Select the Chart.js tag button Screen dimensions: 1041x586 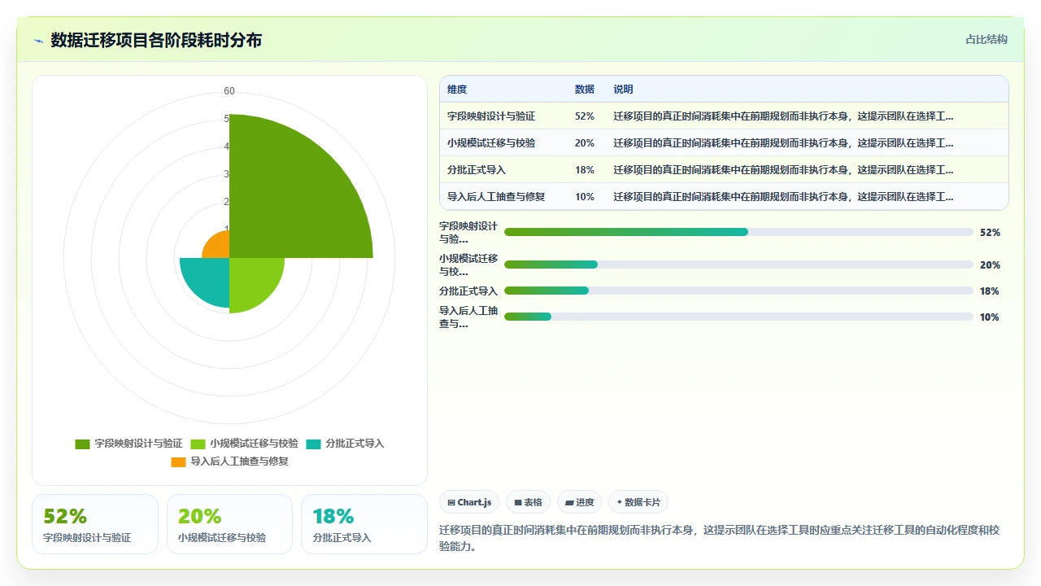pos(469,503)
